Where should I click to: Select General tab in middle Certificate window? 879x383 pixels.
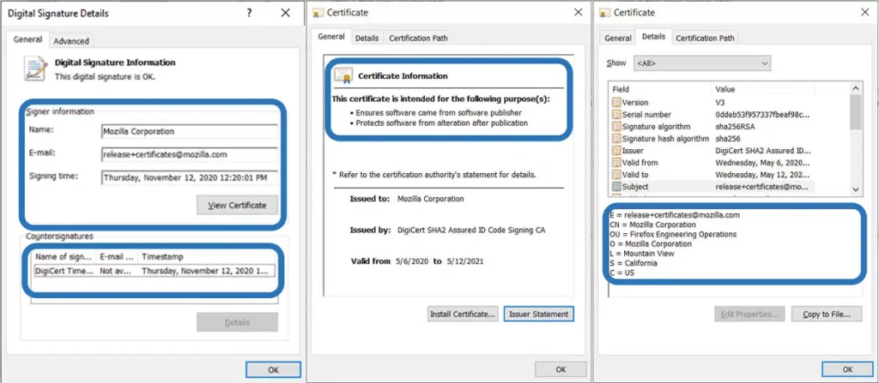click(330, 36)
